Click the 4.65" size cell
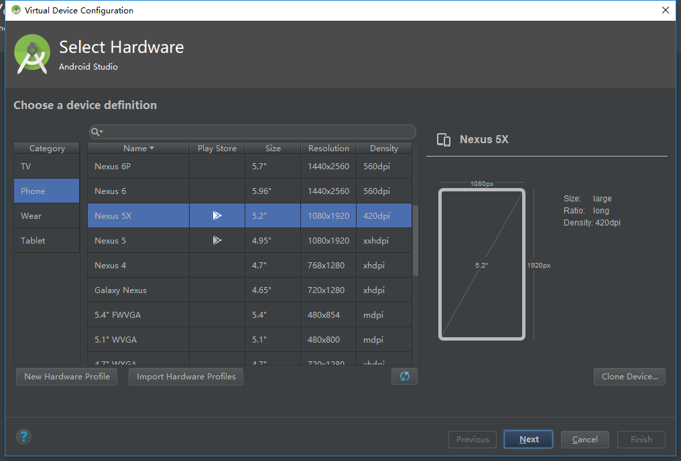The image size is (681, 461). coord(273,290)
